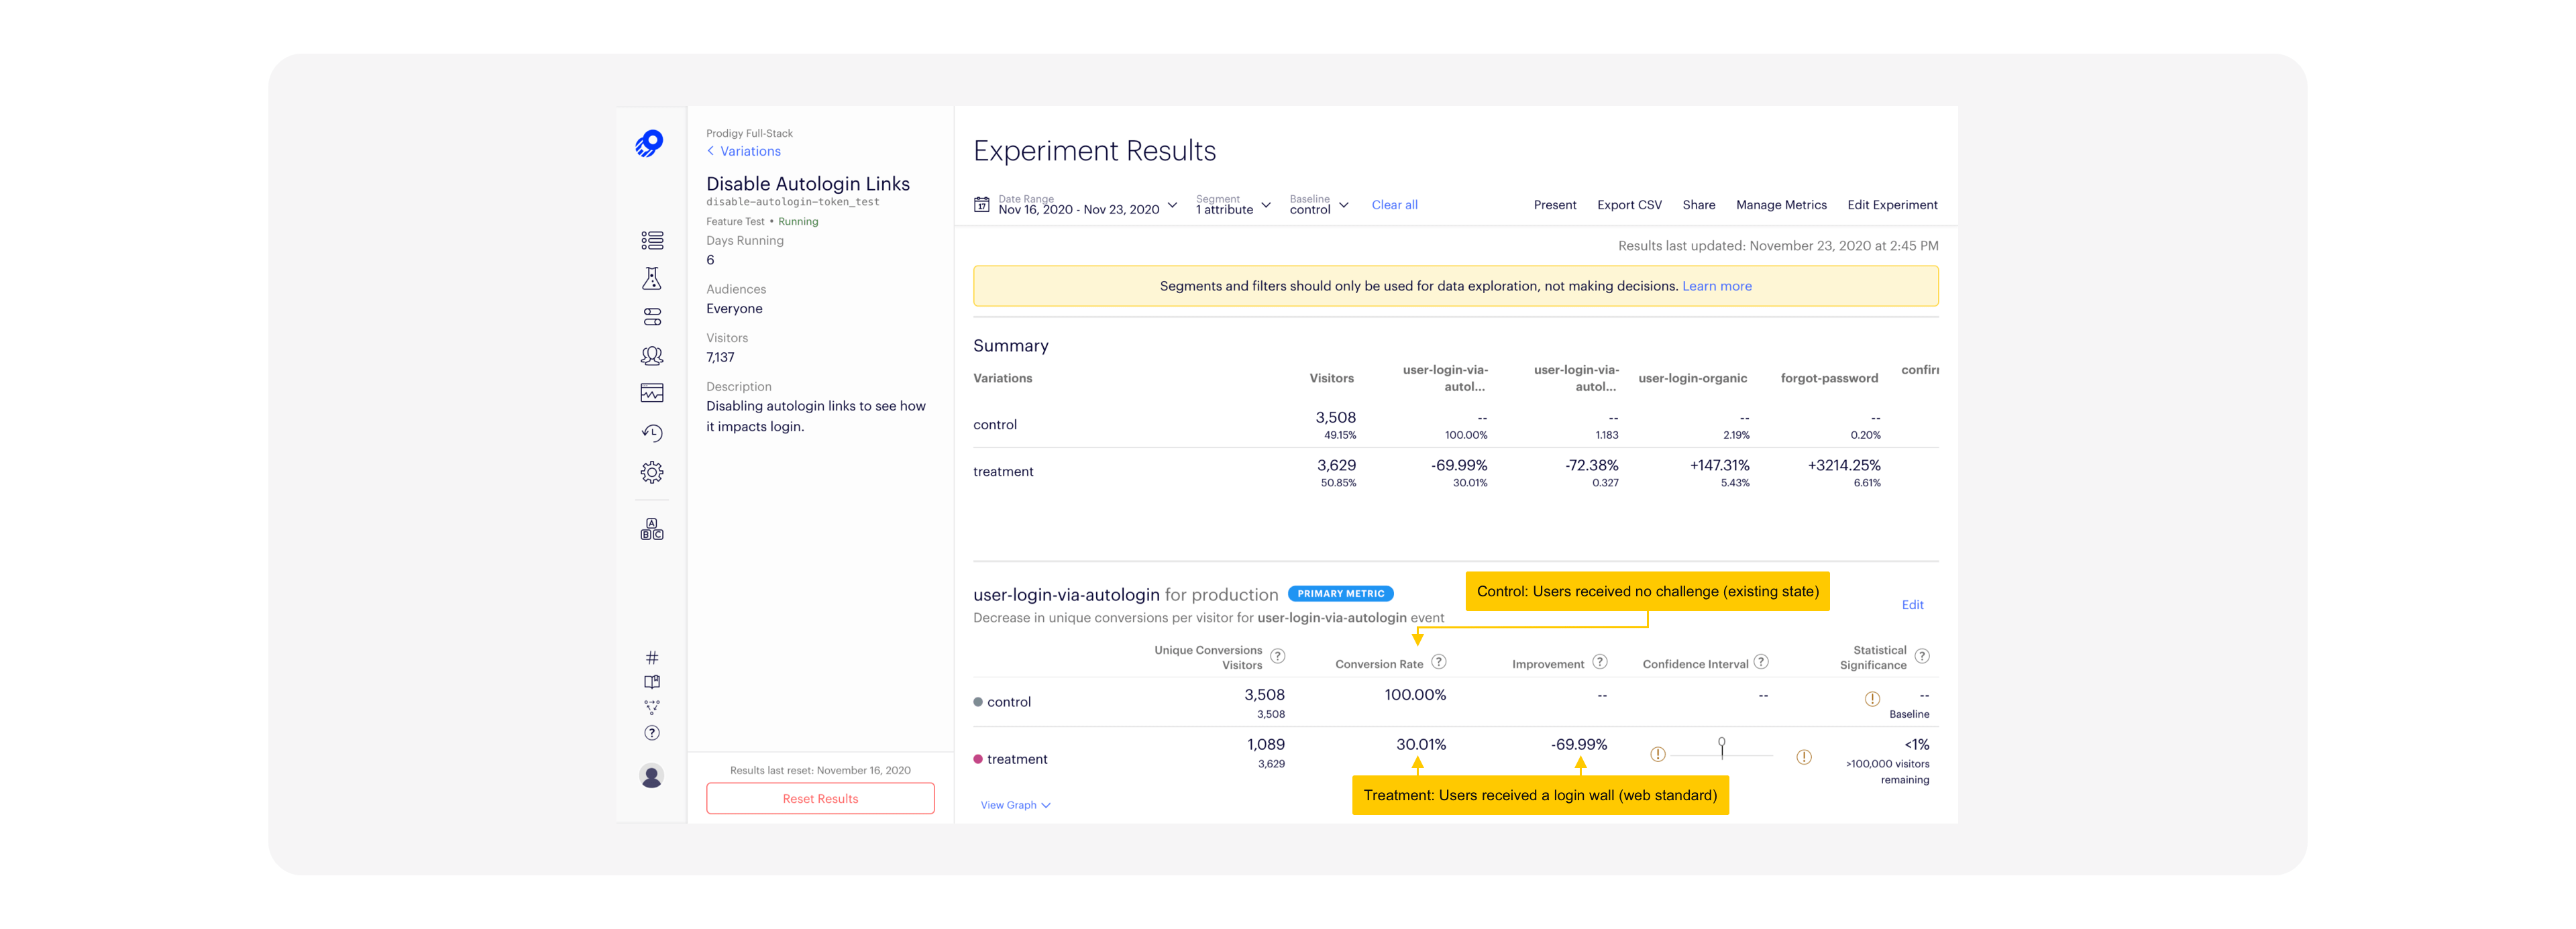The height and width of the screenshot is (929, 2576).
Task: Expand the View Graph section
Action: [1015, 805]
